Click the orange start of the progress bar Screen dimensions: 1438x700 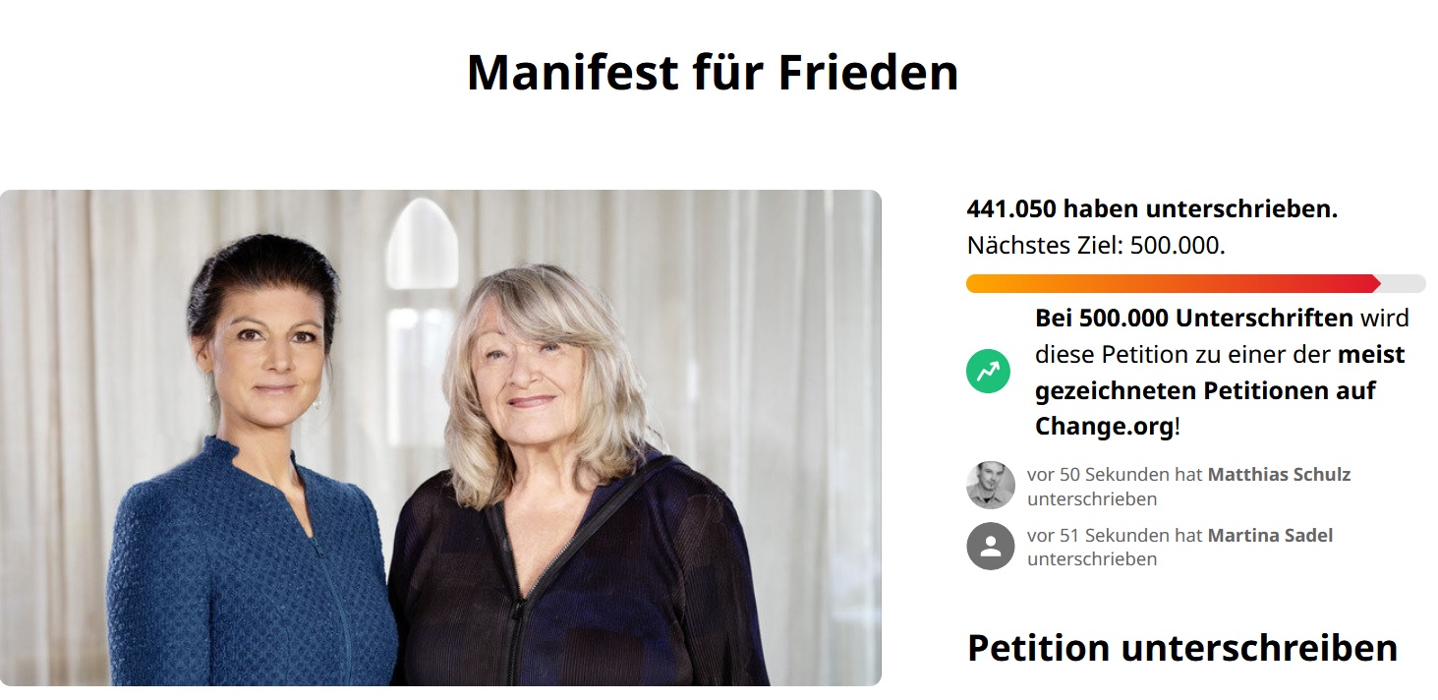(x=979, y=283)
